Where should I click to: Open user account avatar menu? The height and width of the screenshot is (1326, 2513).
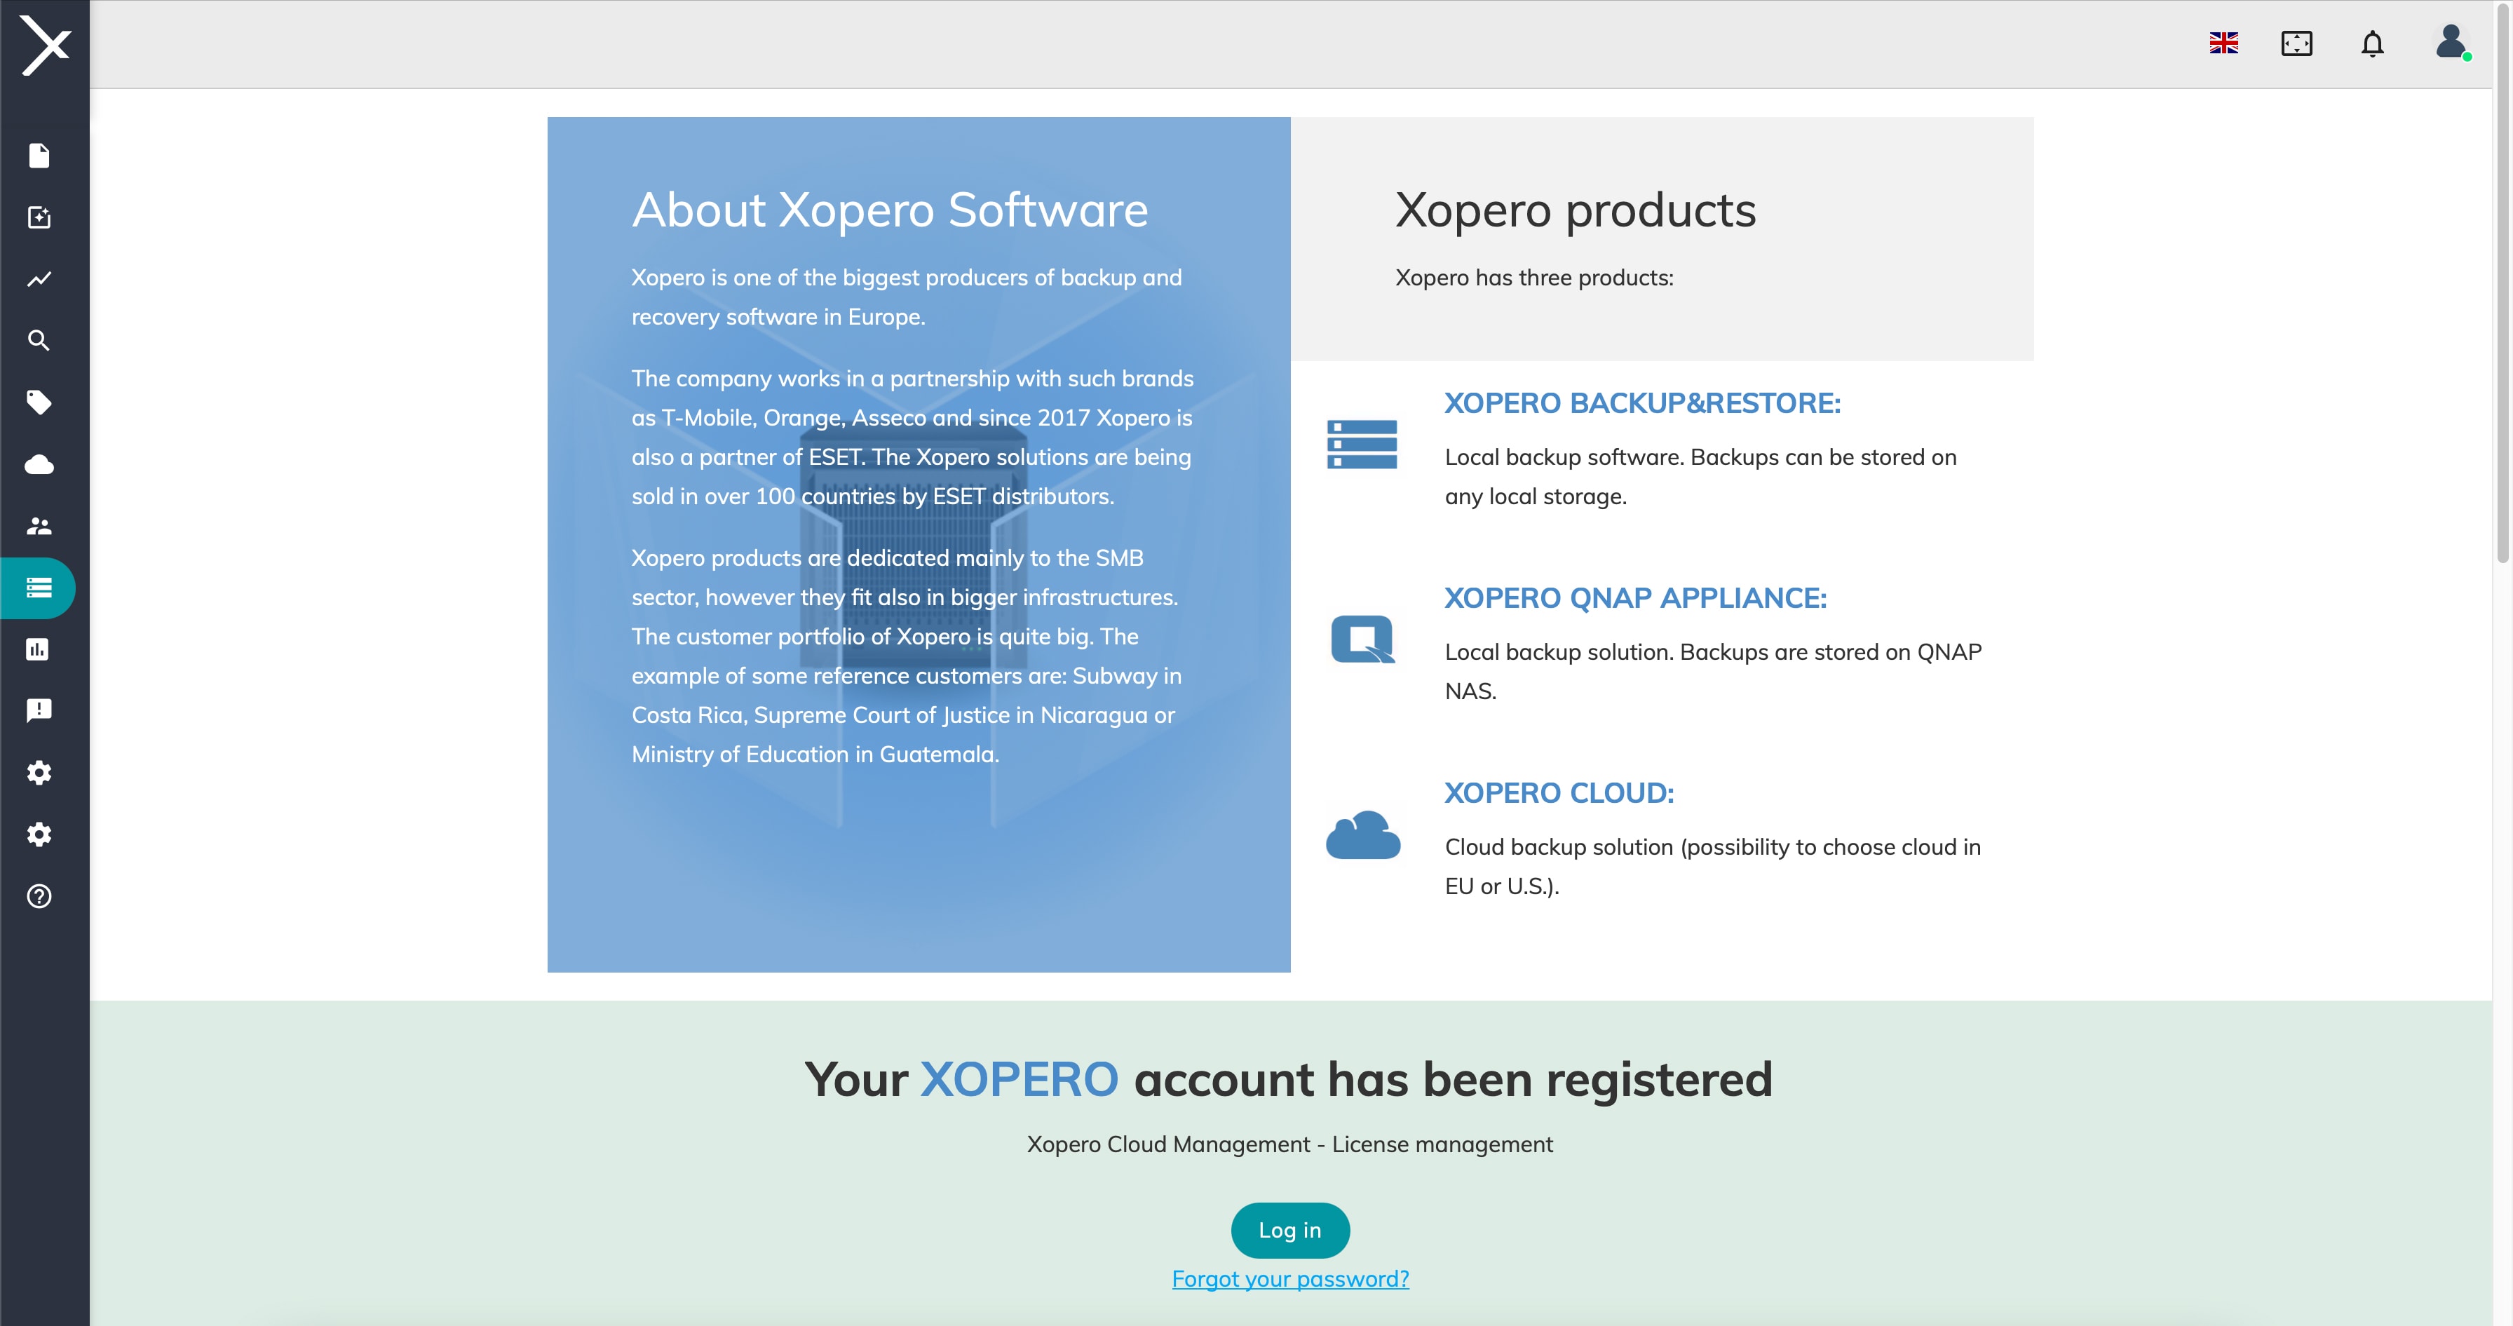tap(2451, 43)
